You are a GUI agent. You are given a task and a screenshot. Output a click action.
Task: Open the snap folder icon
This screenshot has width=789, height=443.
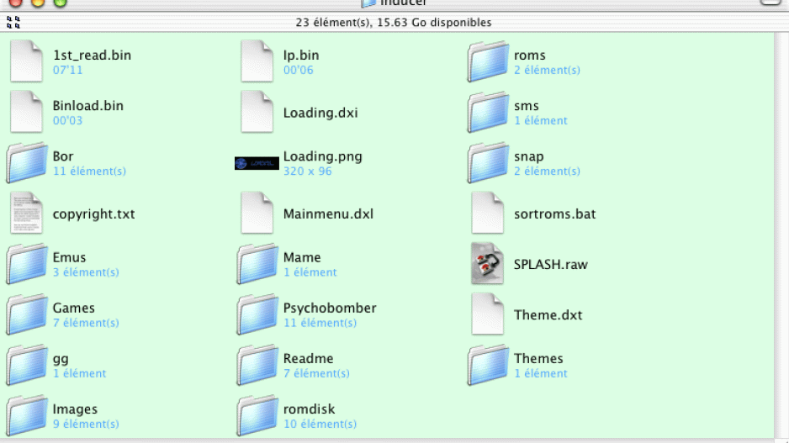tap(488, 163)
